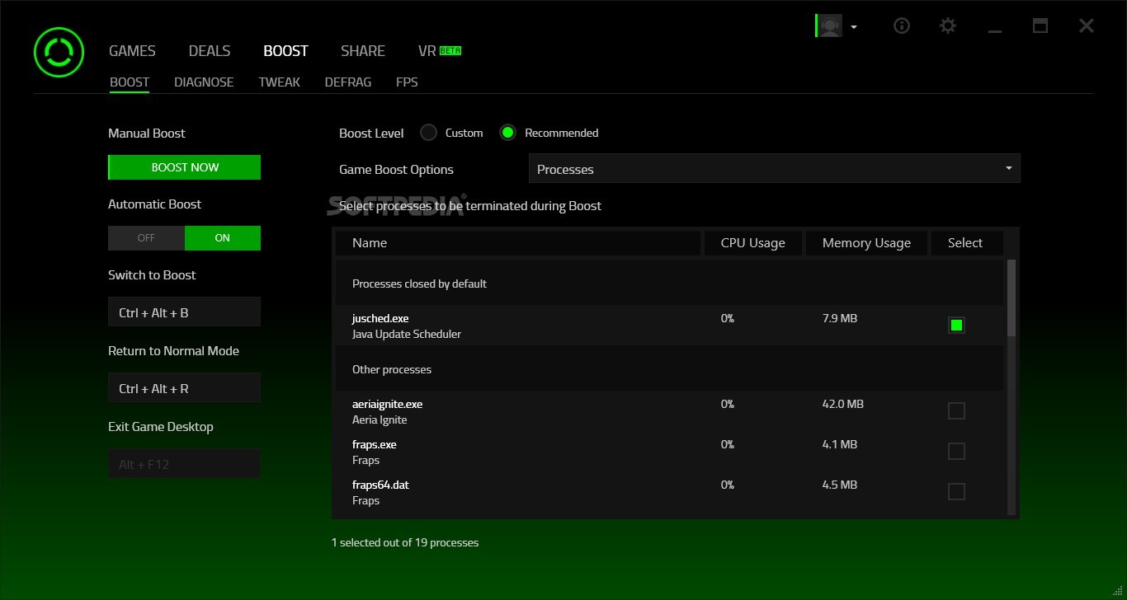The width and height of the screenshot is (1127, 600).
Task: Click the Aeria Ignite description
Action: (x=380, y=420)
